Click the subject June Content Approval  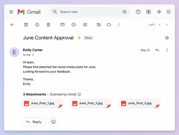click(x=48, y=38)
